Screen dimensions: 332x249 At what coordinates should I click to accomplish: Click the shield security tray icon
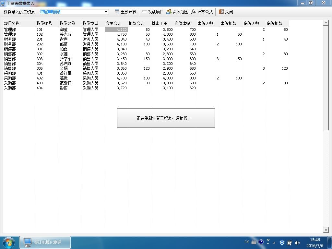tap(282, 243)
